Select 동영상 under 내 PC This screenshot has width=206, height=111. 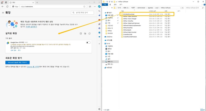tap(108, 49)
